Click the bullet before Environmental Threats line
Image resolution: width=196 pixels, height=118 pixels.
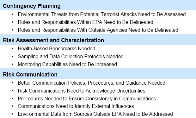13,14
